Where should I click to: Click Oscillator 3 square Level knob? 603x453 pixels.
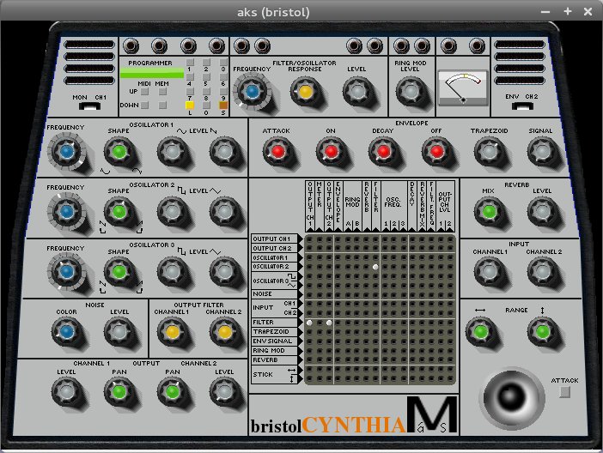(x=172, y=272)
